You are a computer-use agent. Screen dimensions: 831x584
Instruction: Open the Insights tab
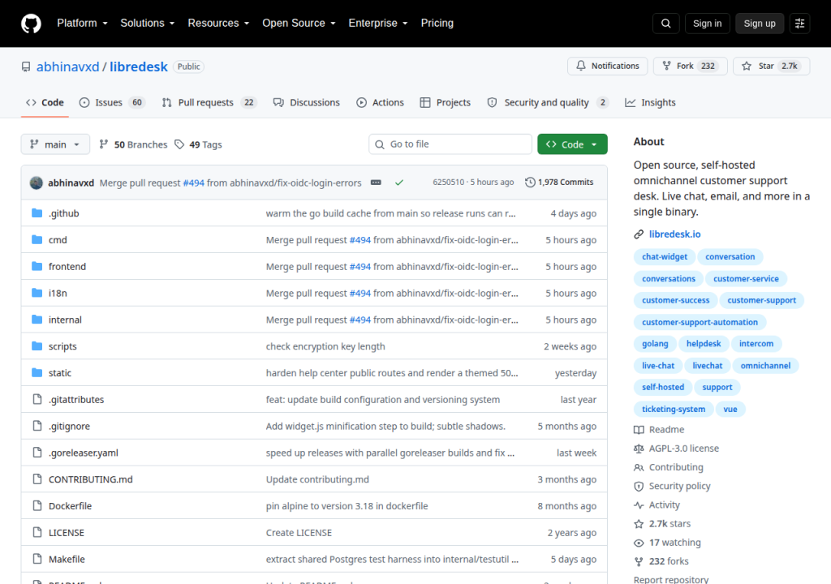pos(650,103)
